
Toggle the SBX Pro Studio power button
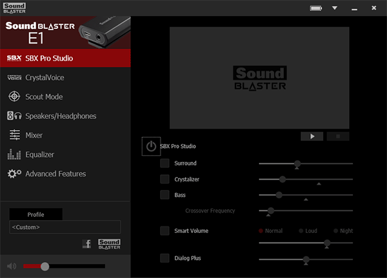coord(151,146)
